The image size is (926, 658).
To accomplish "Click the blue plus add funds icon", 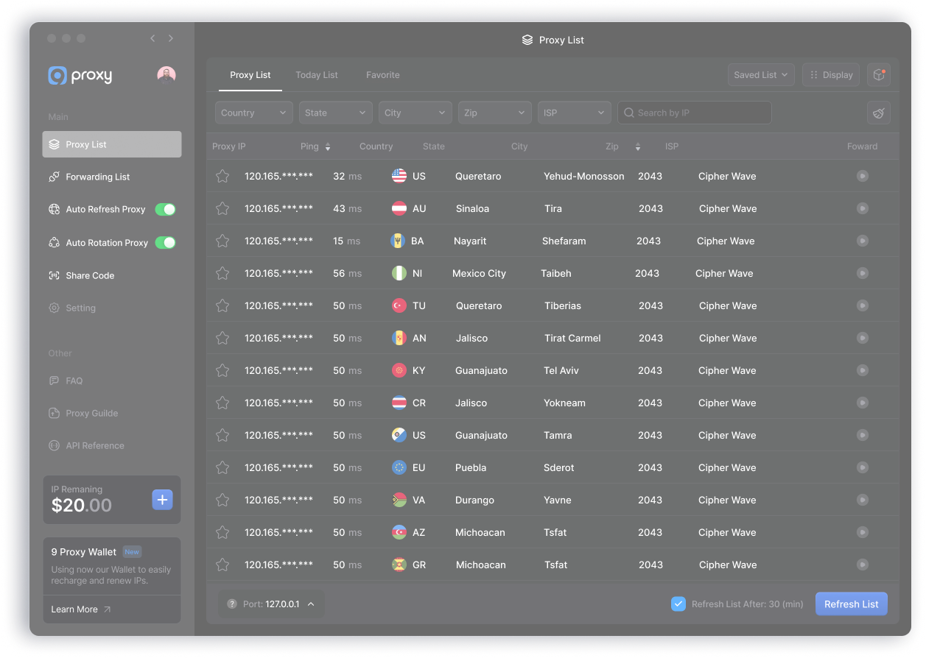I will point(162,500).
